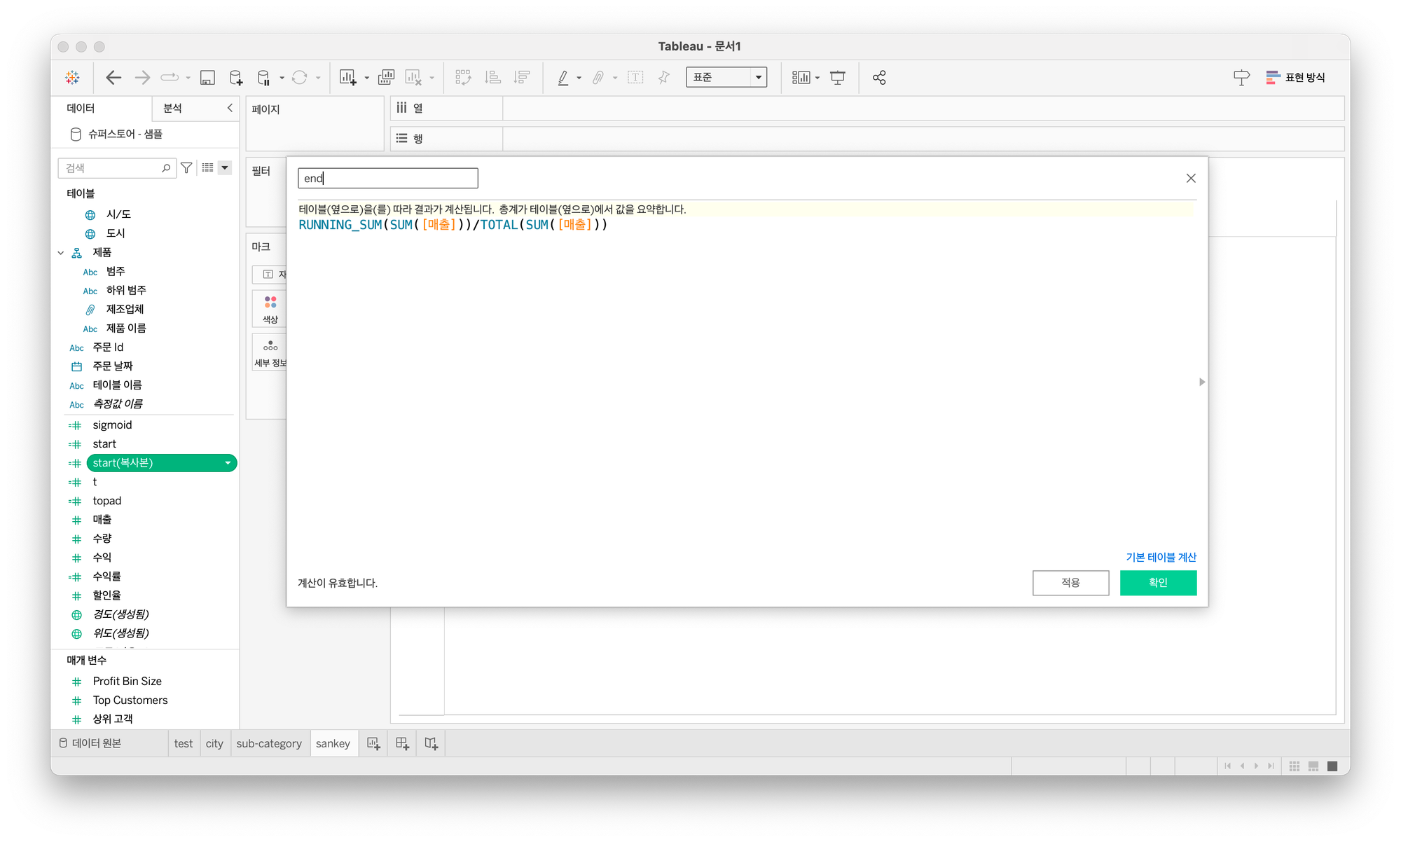
Task: Switch to the 분석 tab
Action: point(173,109)
